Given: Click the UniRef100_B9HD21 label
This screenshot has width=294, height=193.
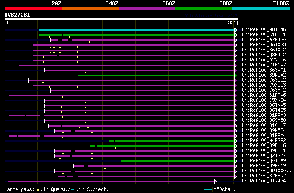Looking at the screenshot, I should (264, 151).
